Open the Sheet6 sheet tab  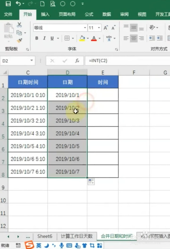pos(45,236)
